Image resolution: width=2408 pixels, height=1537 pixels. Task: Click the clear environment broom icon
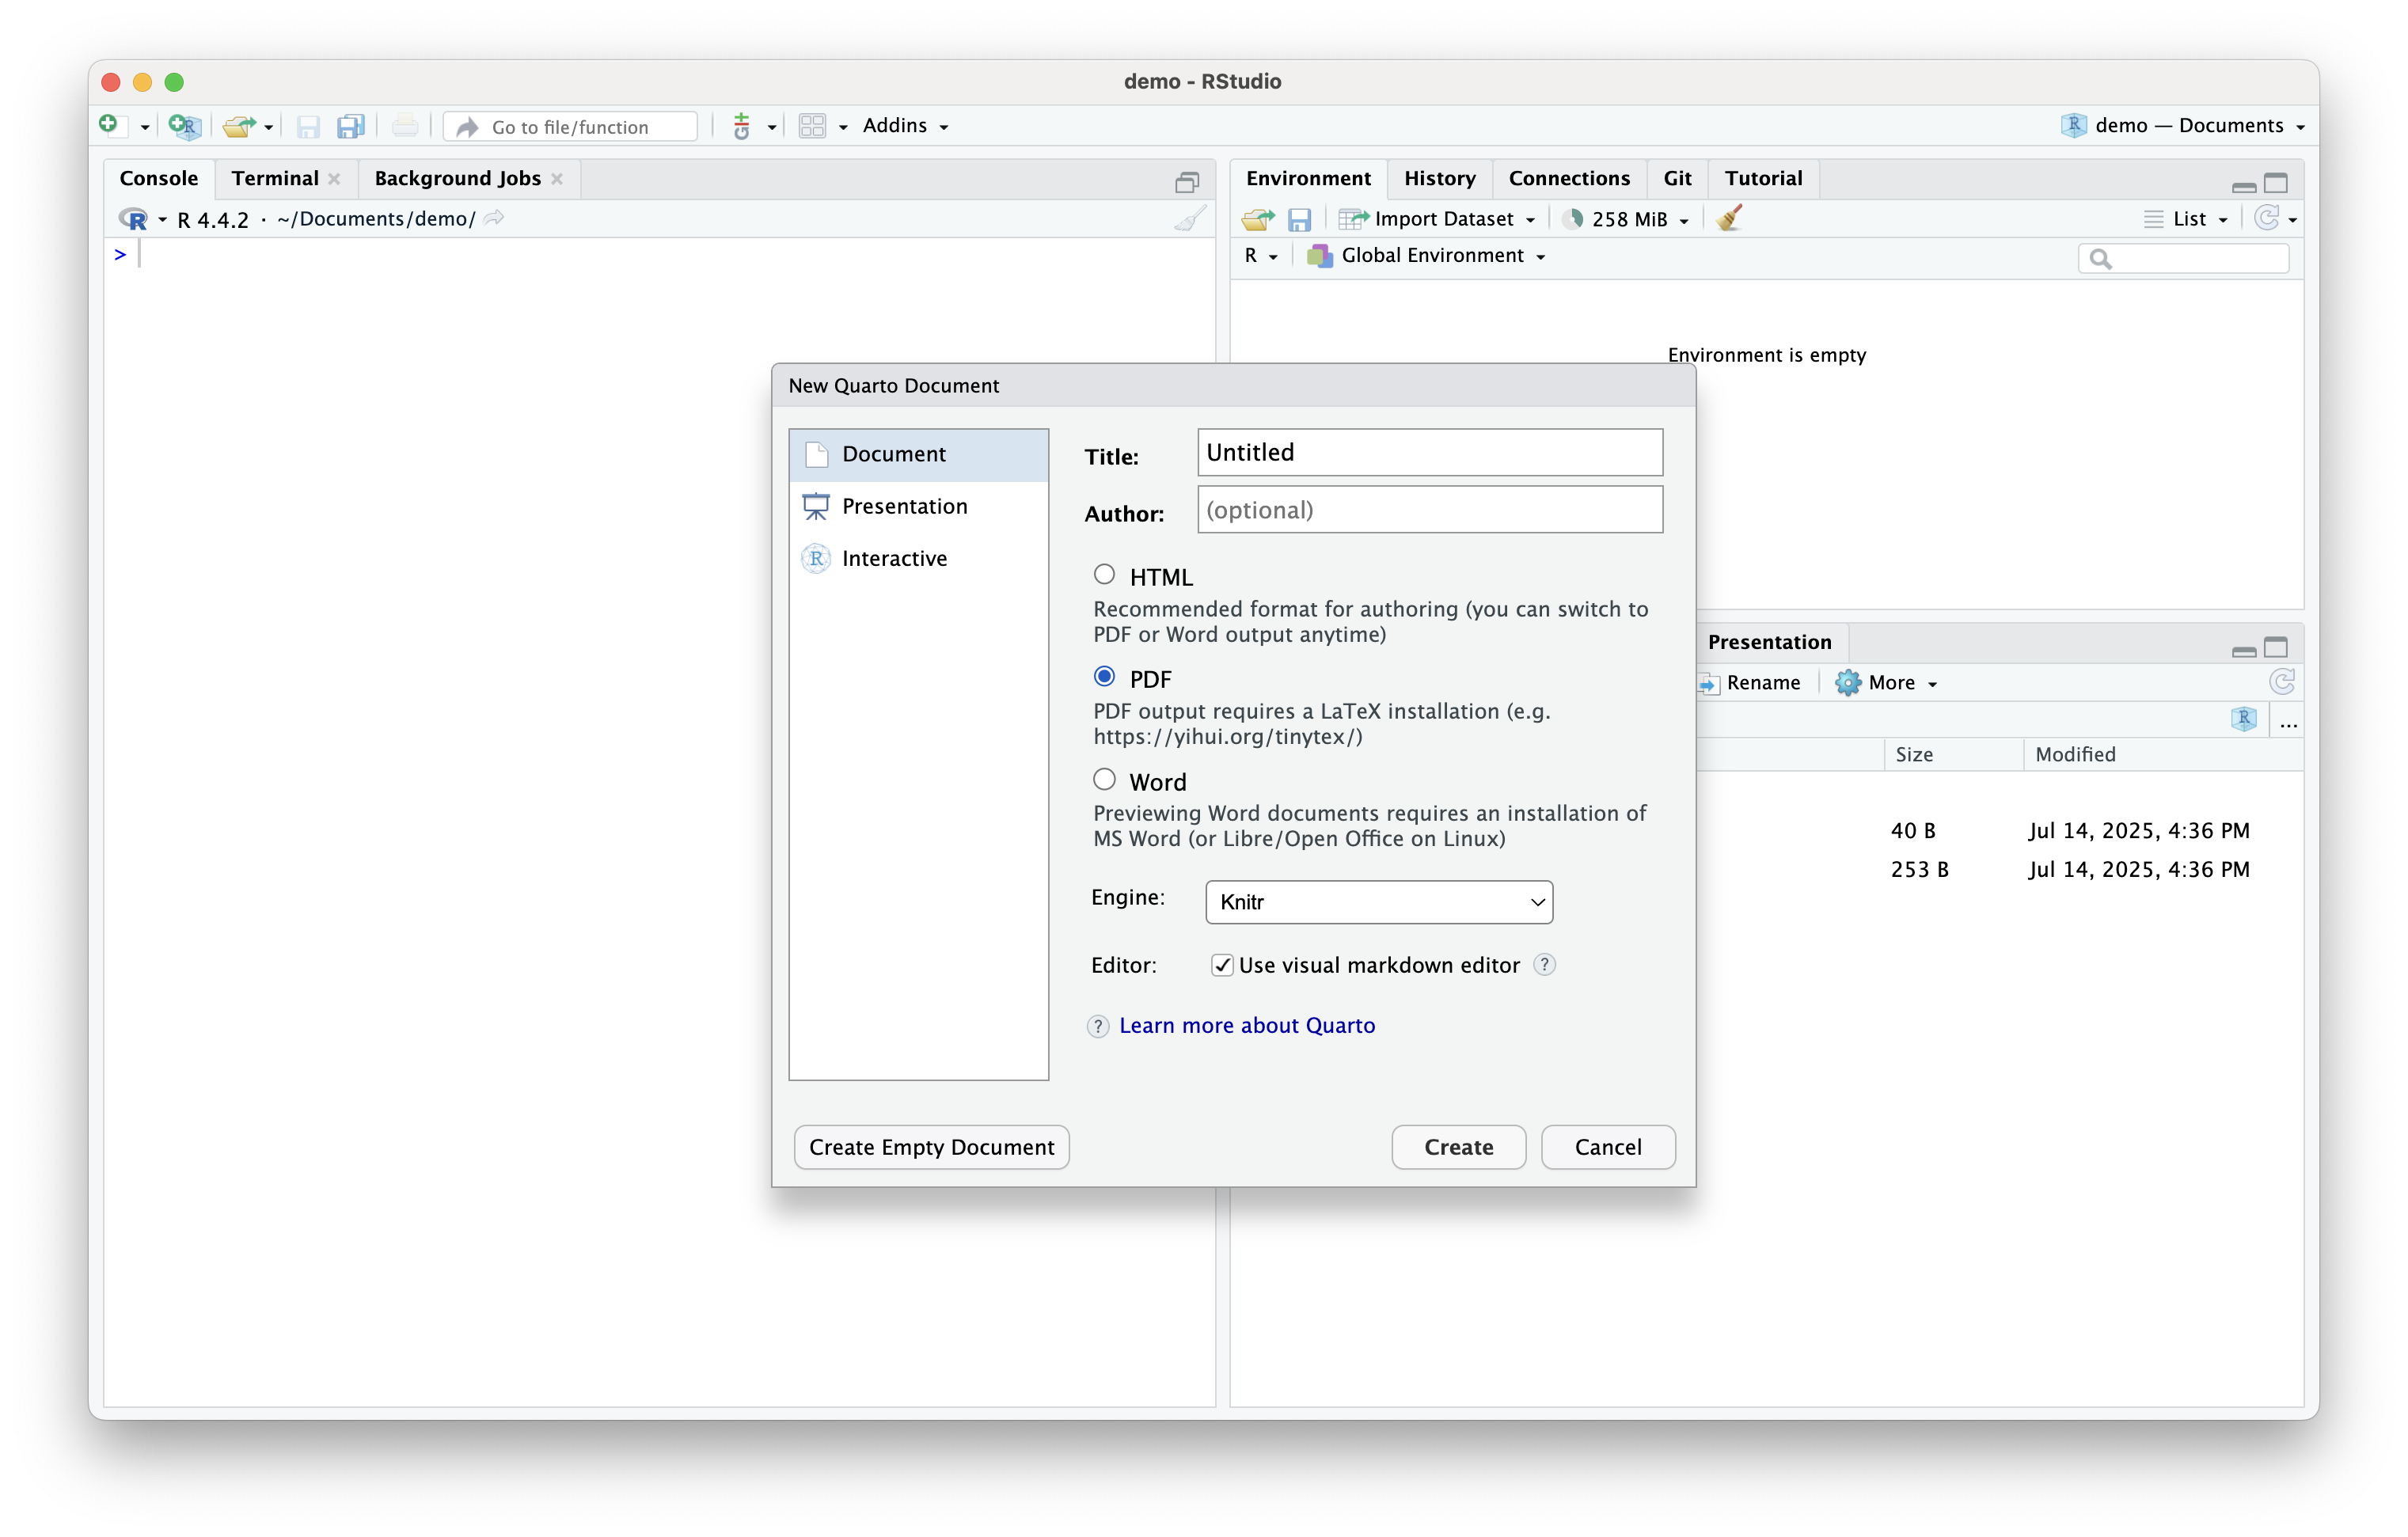(1729, 218)
